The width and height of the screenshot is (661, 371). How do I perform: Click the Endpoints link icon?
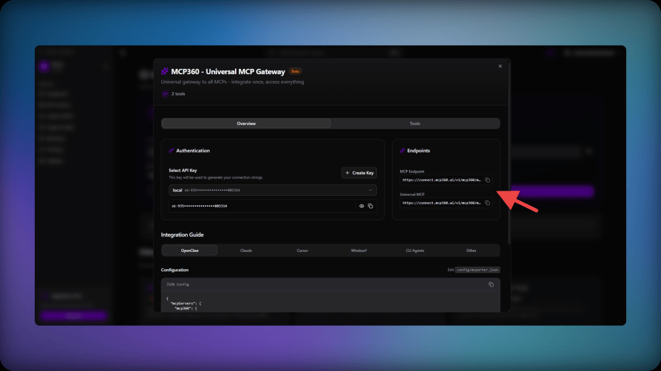pyautogui.click(x=402, y=151)
